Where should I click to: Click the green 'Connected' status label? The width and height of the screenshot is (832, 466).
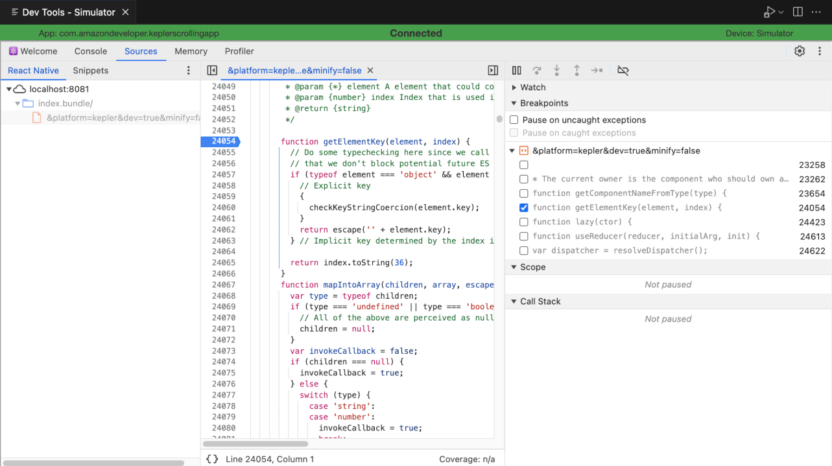click(416, 33)
